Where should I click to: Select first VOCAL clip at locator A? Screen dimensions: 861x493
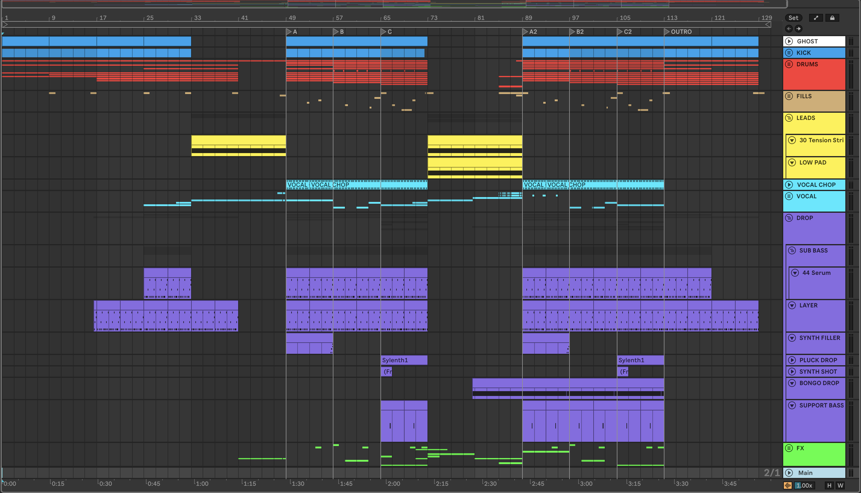[x=298, y=184]
